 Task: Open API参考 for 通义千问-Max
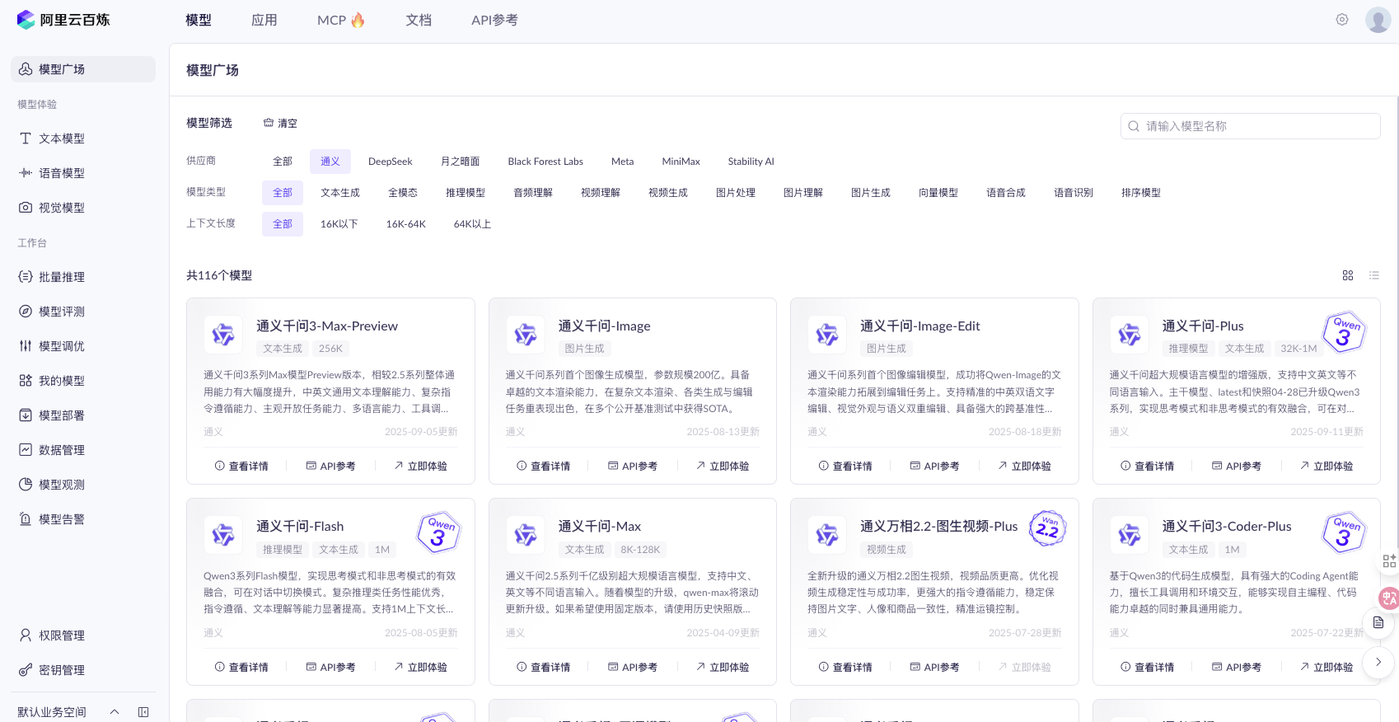(633, 668)
